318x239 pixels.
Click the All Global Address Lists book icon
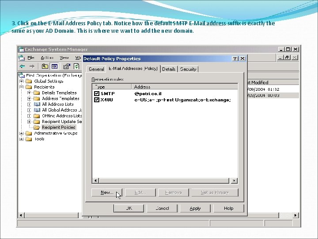tap(37, 110)
